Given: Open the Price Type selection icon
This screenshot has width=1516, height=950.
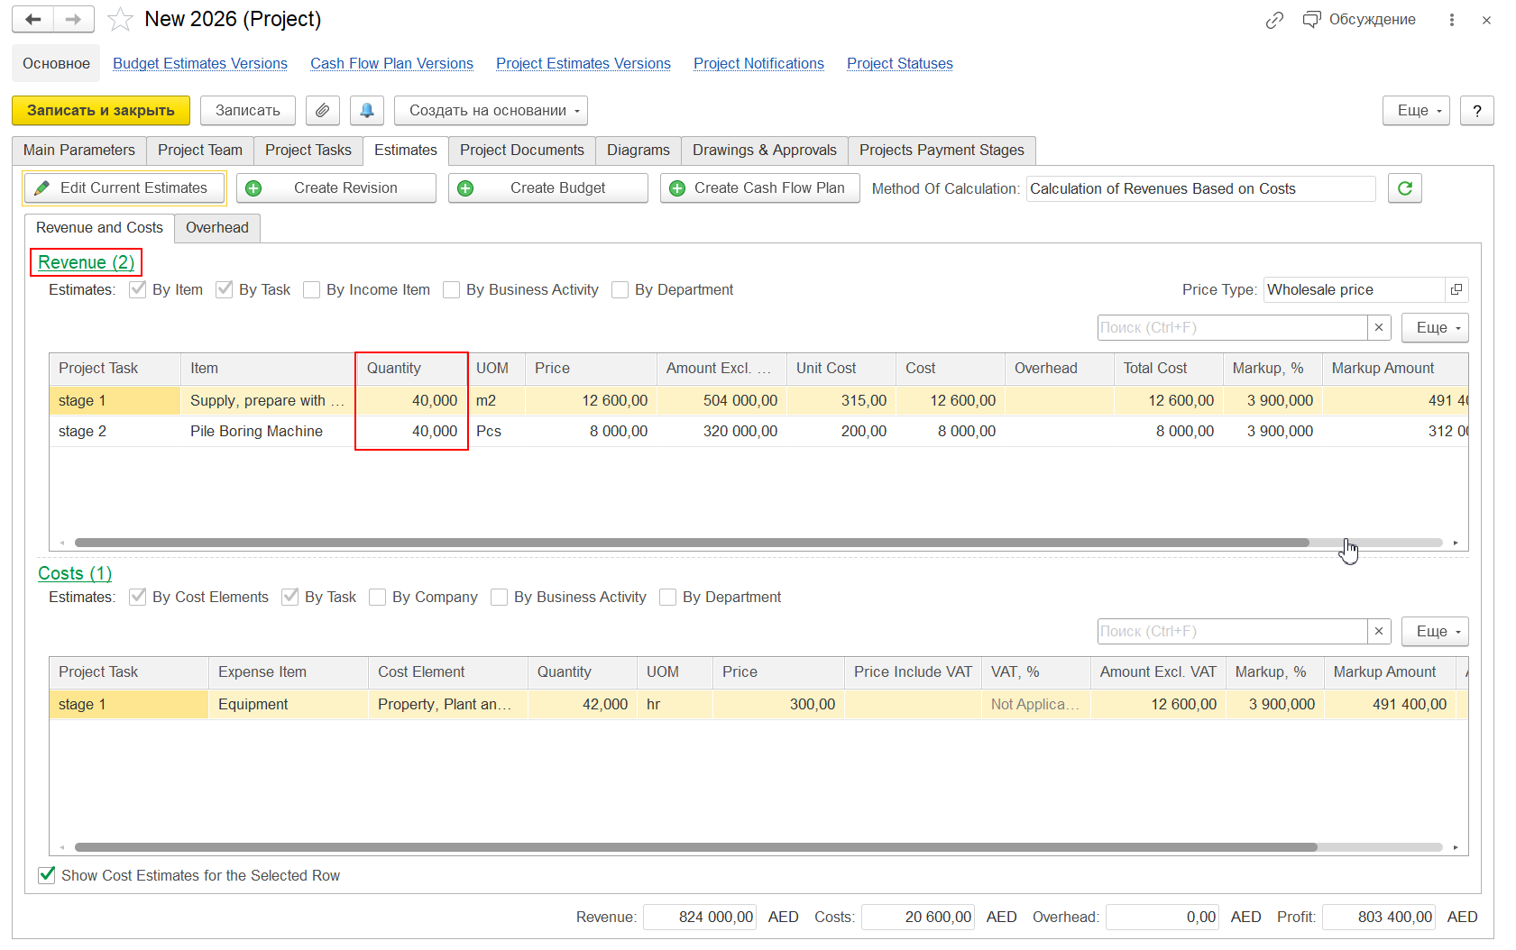Looking at the screenshot, I should click(1456, 289).
